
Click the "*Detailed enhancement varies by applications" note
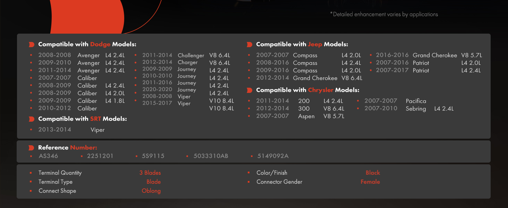pyautogui.click(x=384, y=14)
